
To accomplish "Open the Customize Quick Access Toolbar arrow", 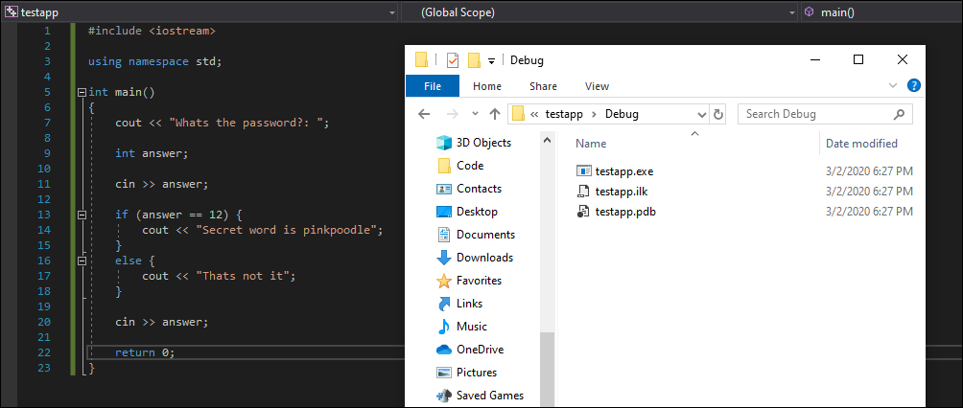I will pos(491,60).
